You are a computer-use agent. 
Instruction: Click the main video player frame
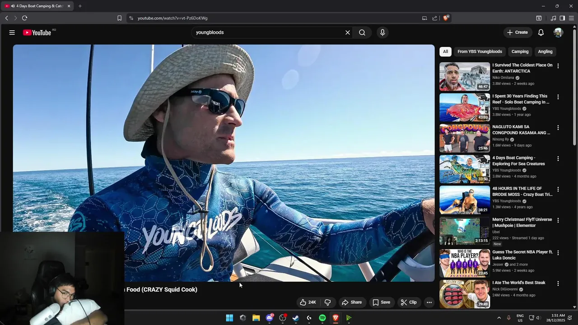point(224,163)
